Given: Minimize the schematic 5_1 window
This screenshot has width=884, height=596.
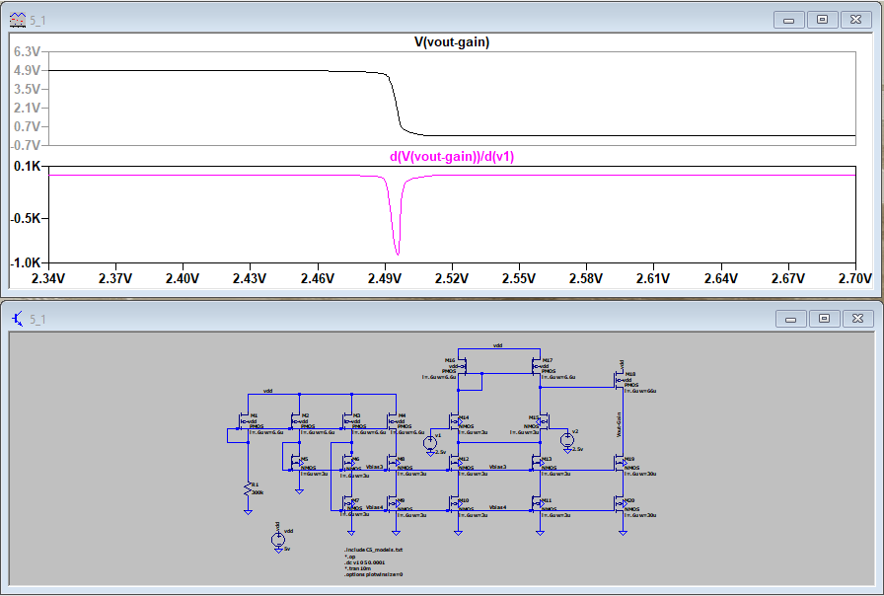Looking at the screenshot, I should pyautogui.click(x=789, y=319).
